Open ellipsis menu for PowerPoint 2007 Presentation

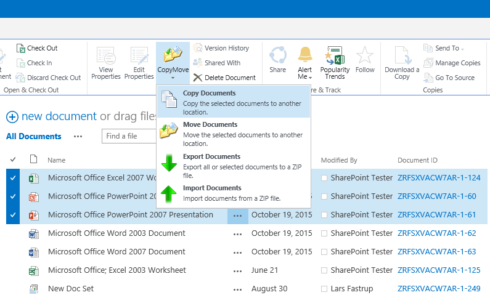pos(237,216)
